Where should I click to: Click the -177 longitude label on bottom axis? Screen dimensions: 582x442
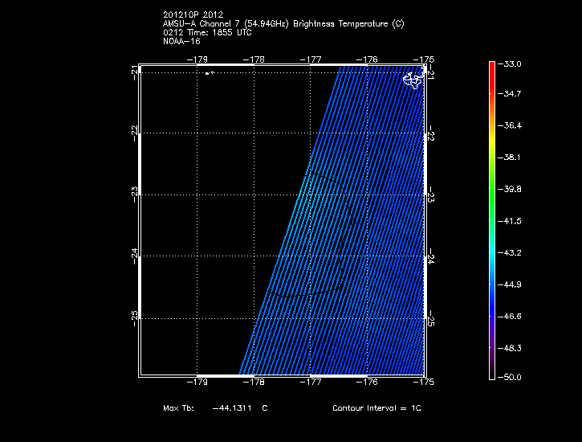[311, 383]
